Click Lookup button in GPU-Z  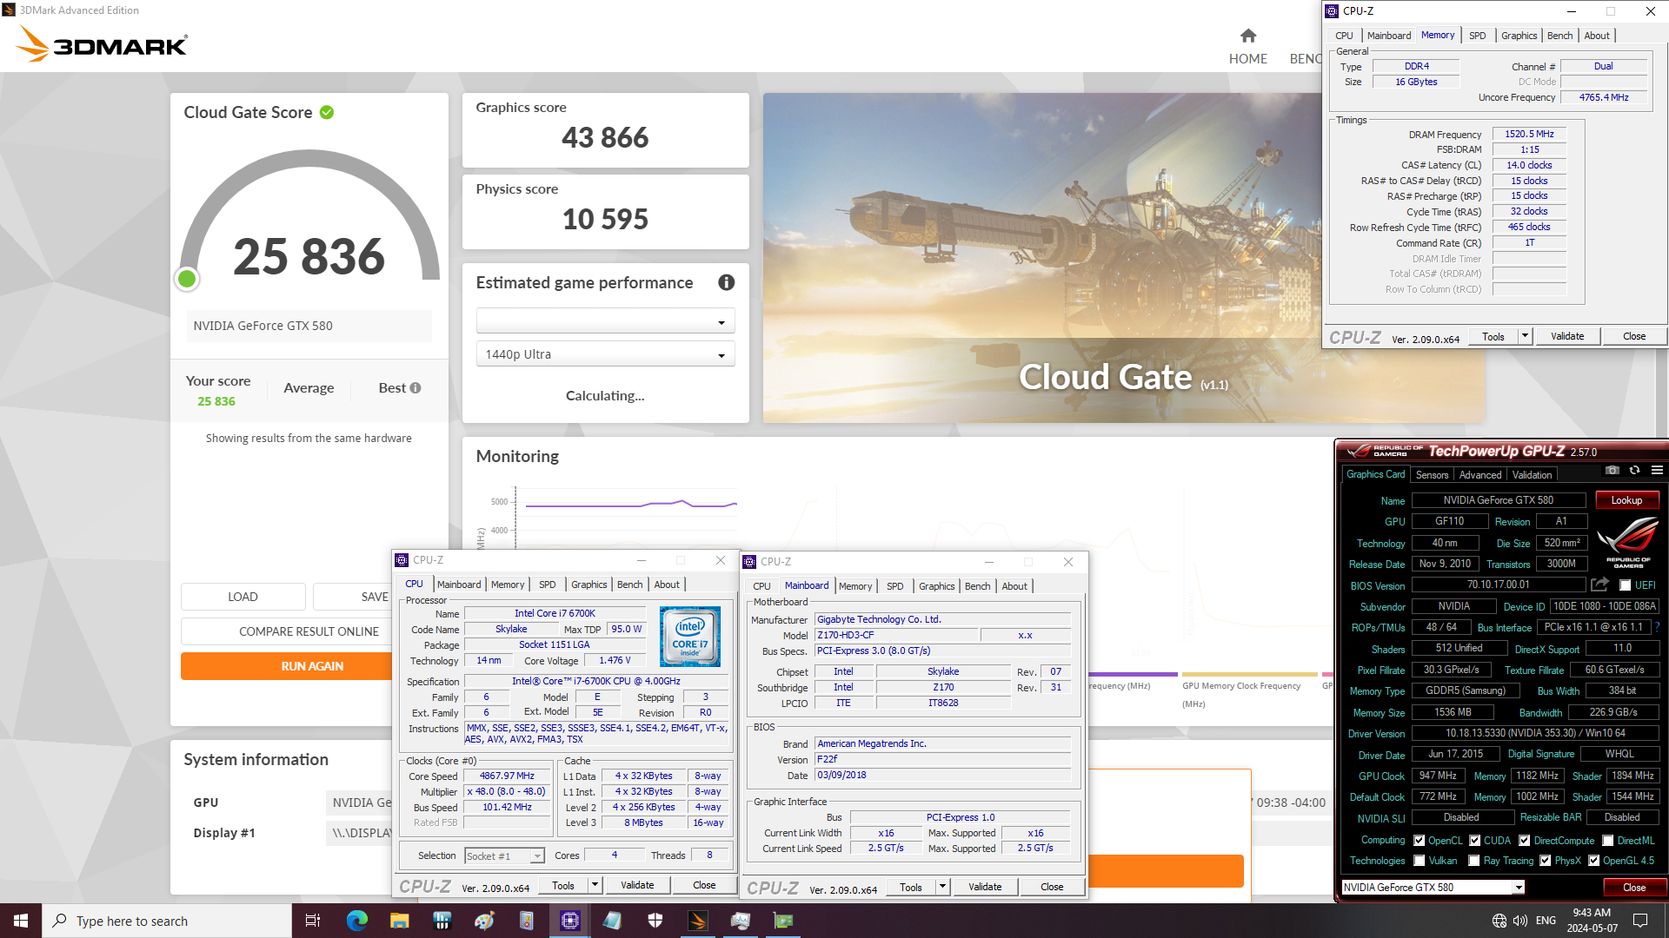coord(1626,500)
